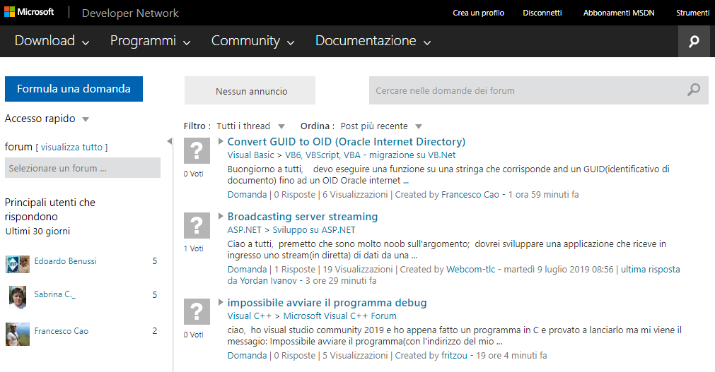Open VB6, VBScript, VBA migrazione forum link

click(371, 155)
